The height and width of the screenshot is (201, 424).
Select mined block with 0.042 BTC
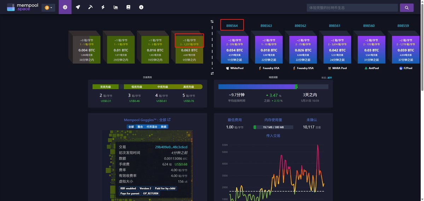pyautogui.click(x=337, y=50)
